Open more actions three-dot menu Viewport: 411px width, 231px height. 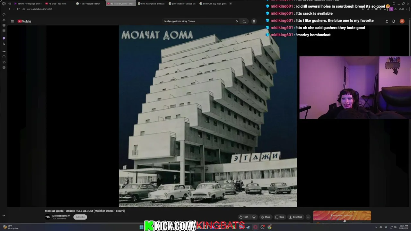pyautogui.click(x=308, y=217)
